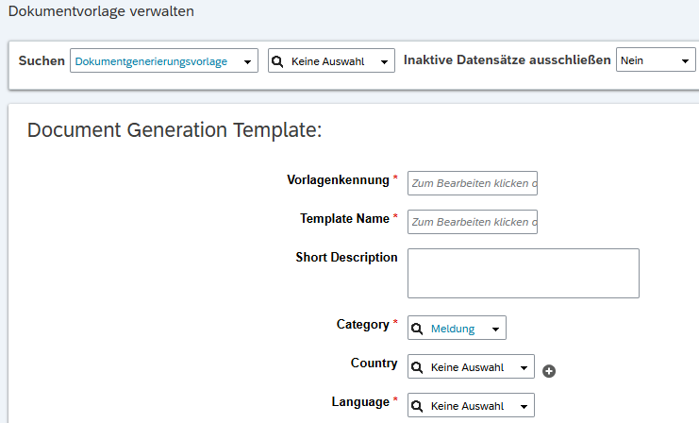The height and width of the screenshot is (423, 699).
Task: Click the Dokumentgenerierungsvorlage text in Suchen
Action: 151,61
